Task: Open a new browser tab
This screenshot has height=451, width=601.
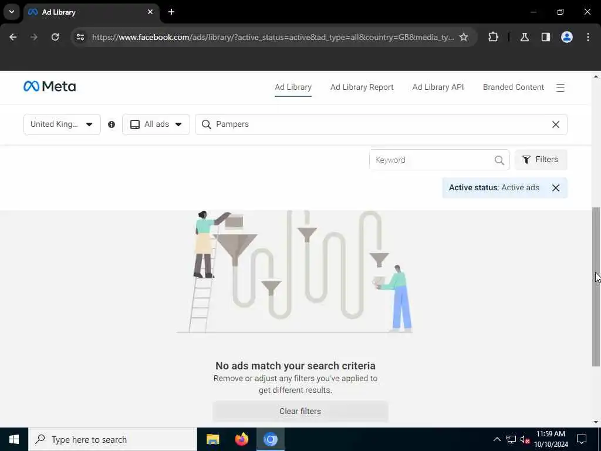Action: tap(171, 12)
